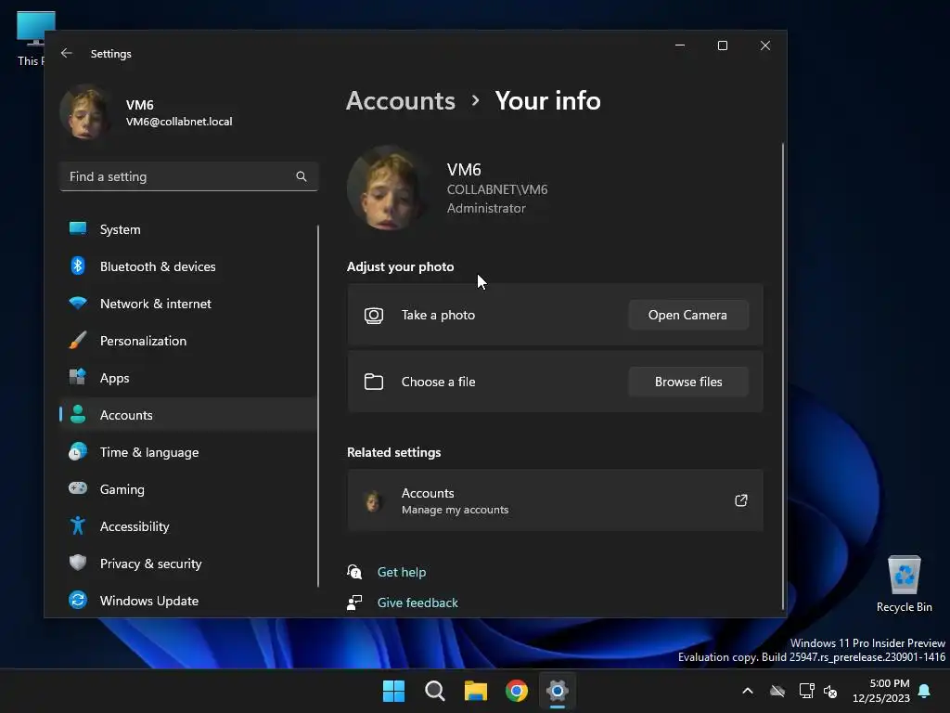Click the Apps sidebar label
The image size is (950, 713).
[x=114, y=378]
